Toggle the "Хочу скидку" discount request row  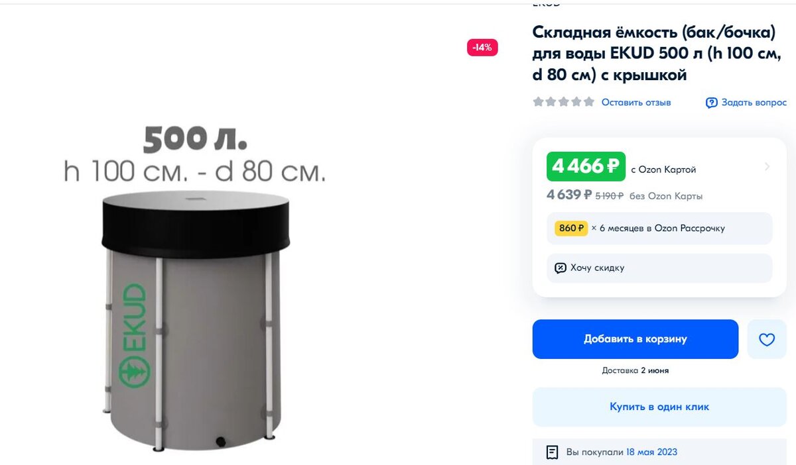(x=659, y=268)
